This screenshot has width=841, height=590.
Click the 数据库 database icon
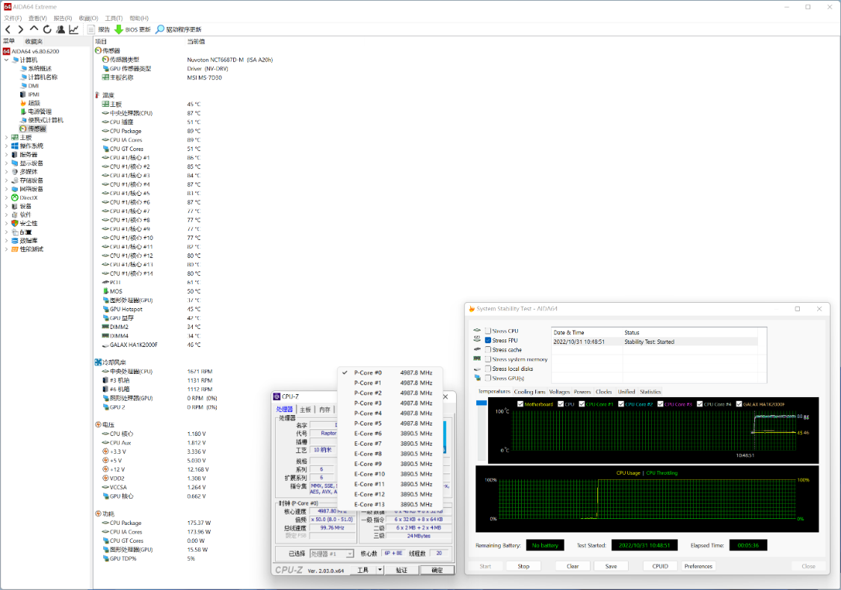point(15,240)
